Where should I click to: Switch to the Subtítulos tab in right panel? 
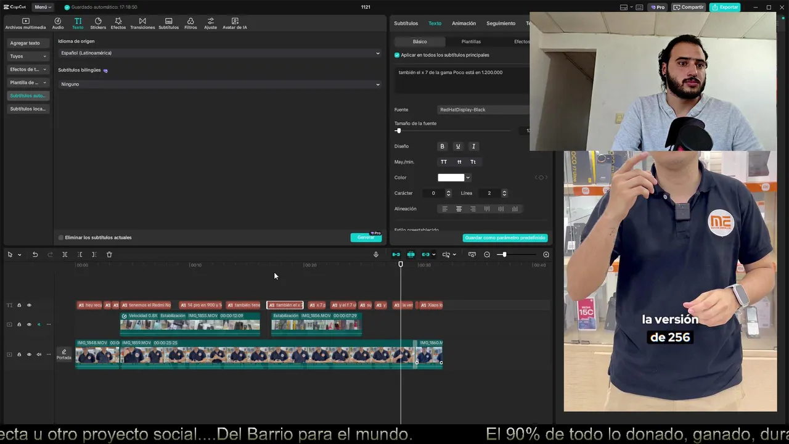[406, 23]
